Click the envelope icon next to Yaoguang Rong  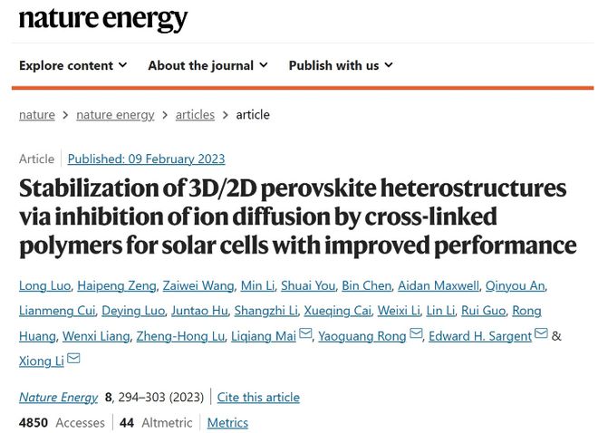click(x=416, y=333)
